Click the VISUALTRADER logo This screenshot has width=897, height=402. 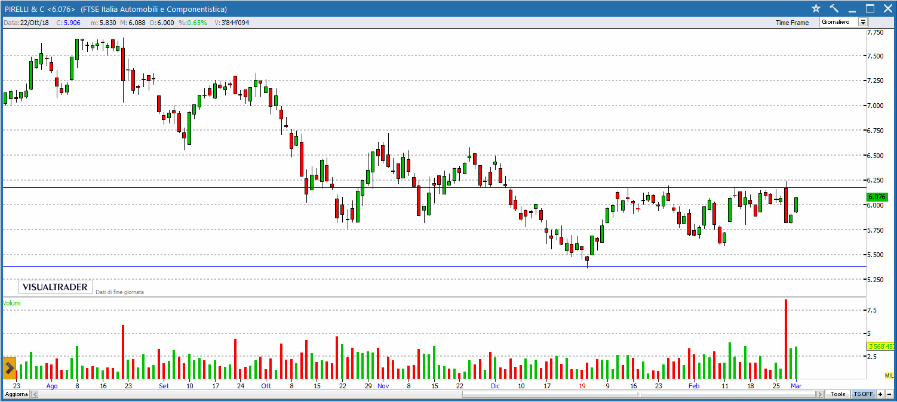point(55,287)
